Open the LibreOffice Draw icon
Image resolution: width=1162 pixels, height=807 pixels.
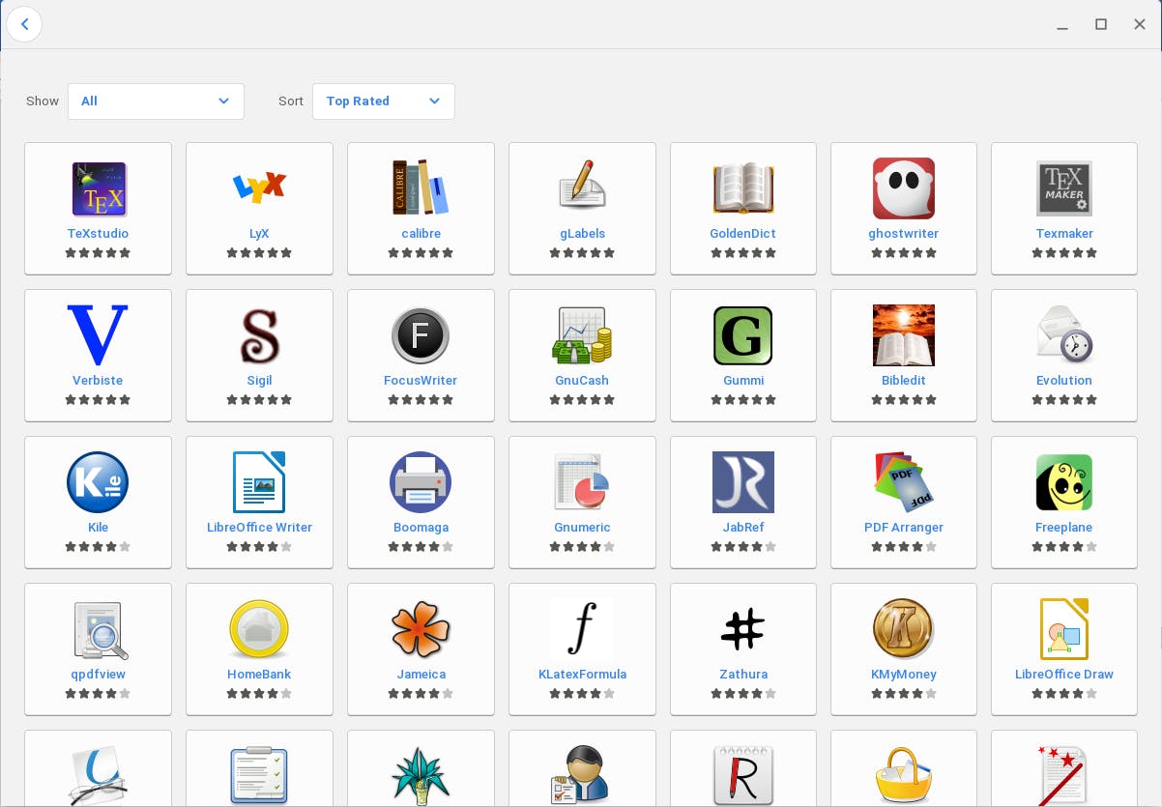click(1064, 629)
